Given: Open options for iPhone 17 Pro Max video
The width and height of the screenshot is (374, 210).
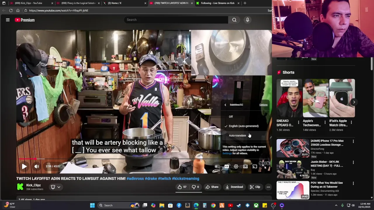Looking at the screenshot, I should (353, 141).
